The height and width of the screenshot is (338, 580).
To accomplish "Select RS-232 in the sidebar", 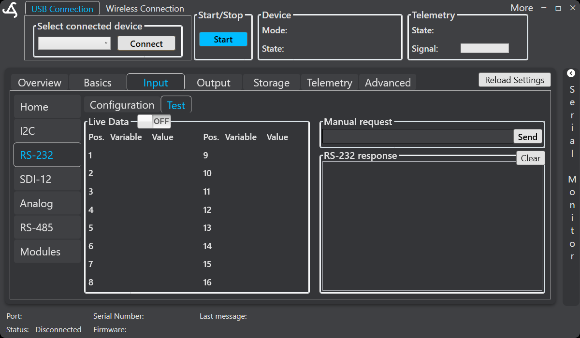I will (x=47, y=155).
